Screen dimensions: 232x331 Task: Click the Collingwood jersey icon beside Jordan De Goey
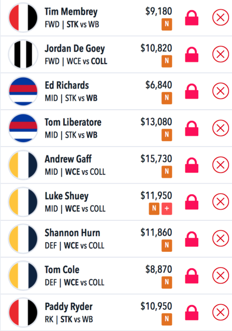[23, 54]
